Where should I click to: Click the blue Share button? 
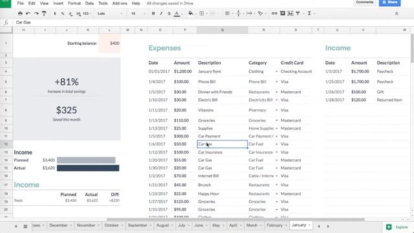pos(389,3)
